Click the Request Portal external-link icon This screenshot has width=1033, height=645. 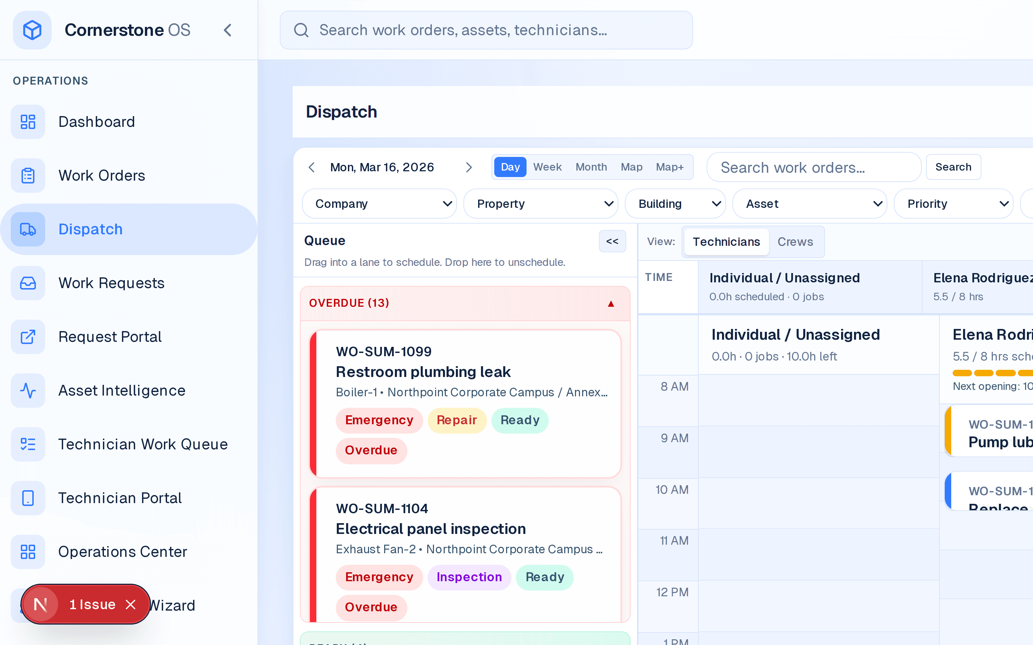tap(28, 336)
